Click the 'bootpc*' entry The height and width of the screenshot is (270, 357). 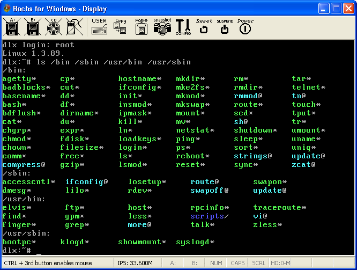pyautogui.click(x=19, y=242)
